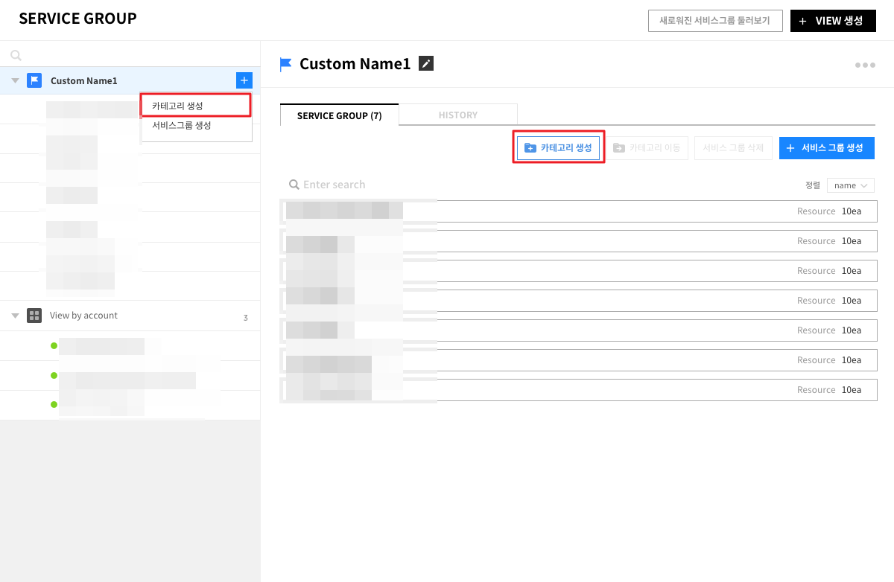The image size is (894, 582).
Task: Click the 카테고리 생성 toolbar button
Action: click(559, 148)
